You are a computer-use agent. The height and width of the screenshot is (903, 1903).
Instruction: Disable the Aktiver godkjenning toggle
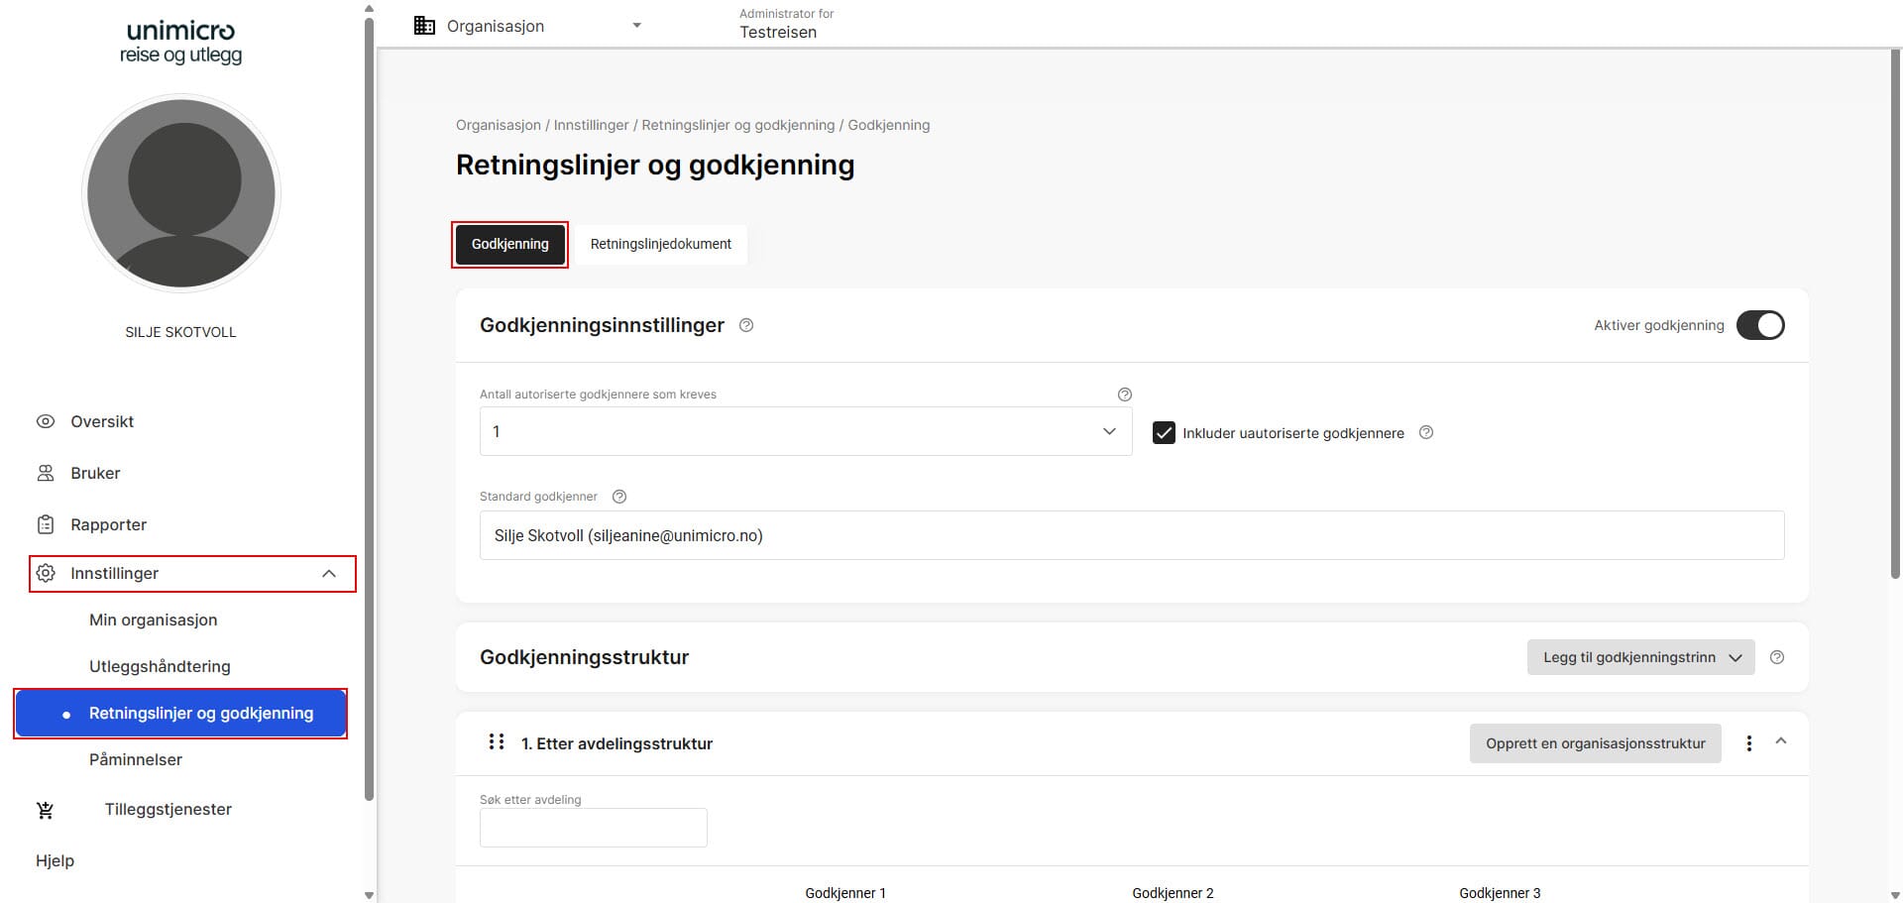point(1760,325)
